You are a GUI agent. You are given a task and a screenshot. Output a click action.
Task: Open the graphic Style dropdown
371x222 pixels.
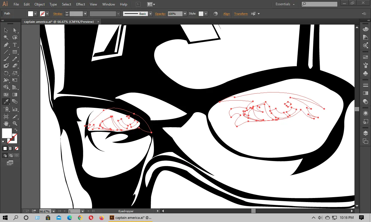(x=206, y=14)
